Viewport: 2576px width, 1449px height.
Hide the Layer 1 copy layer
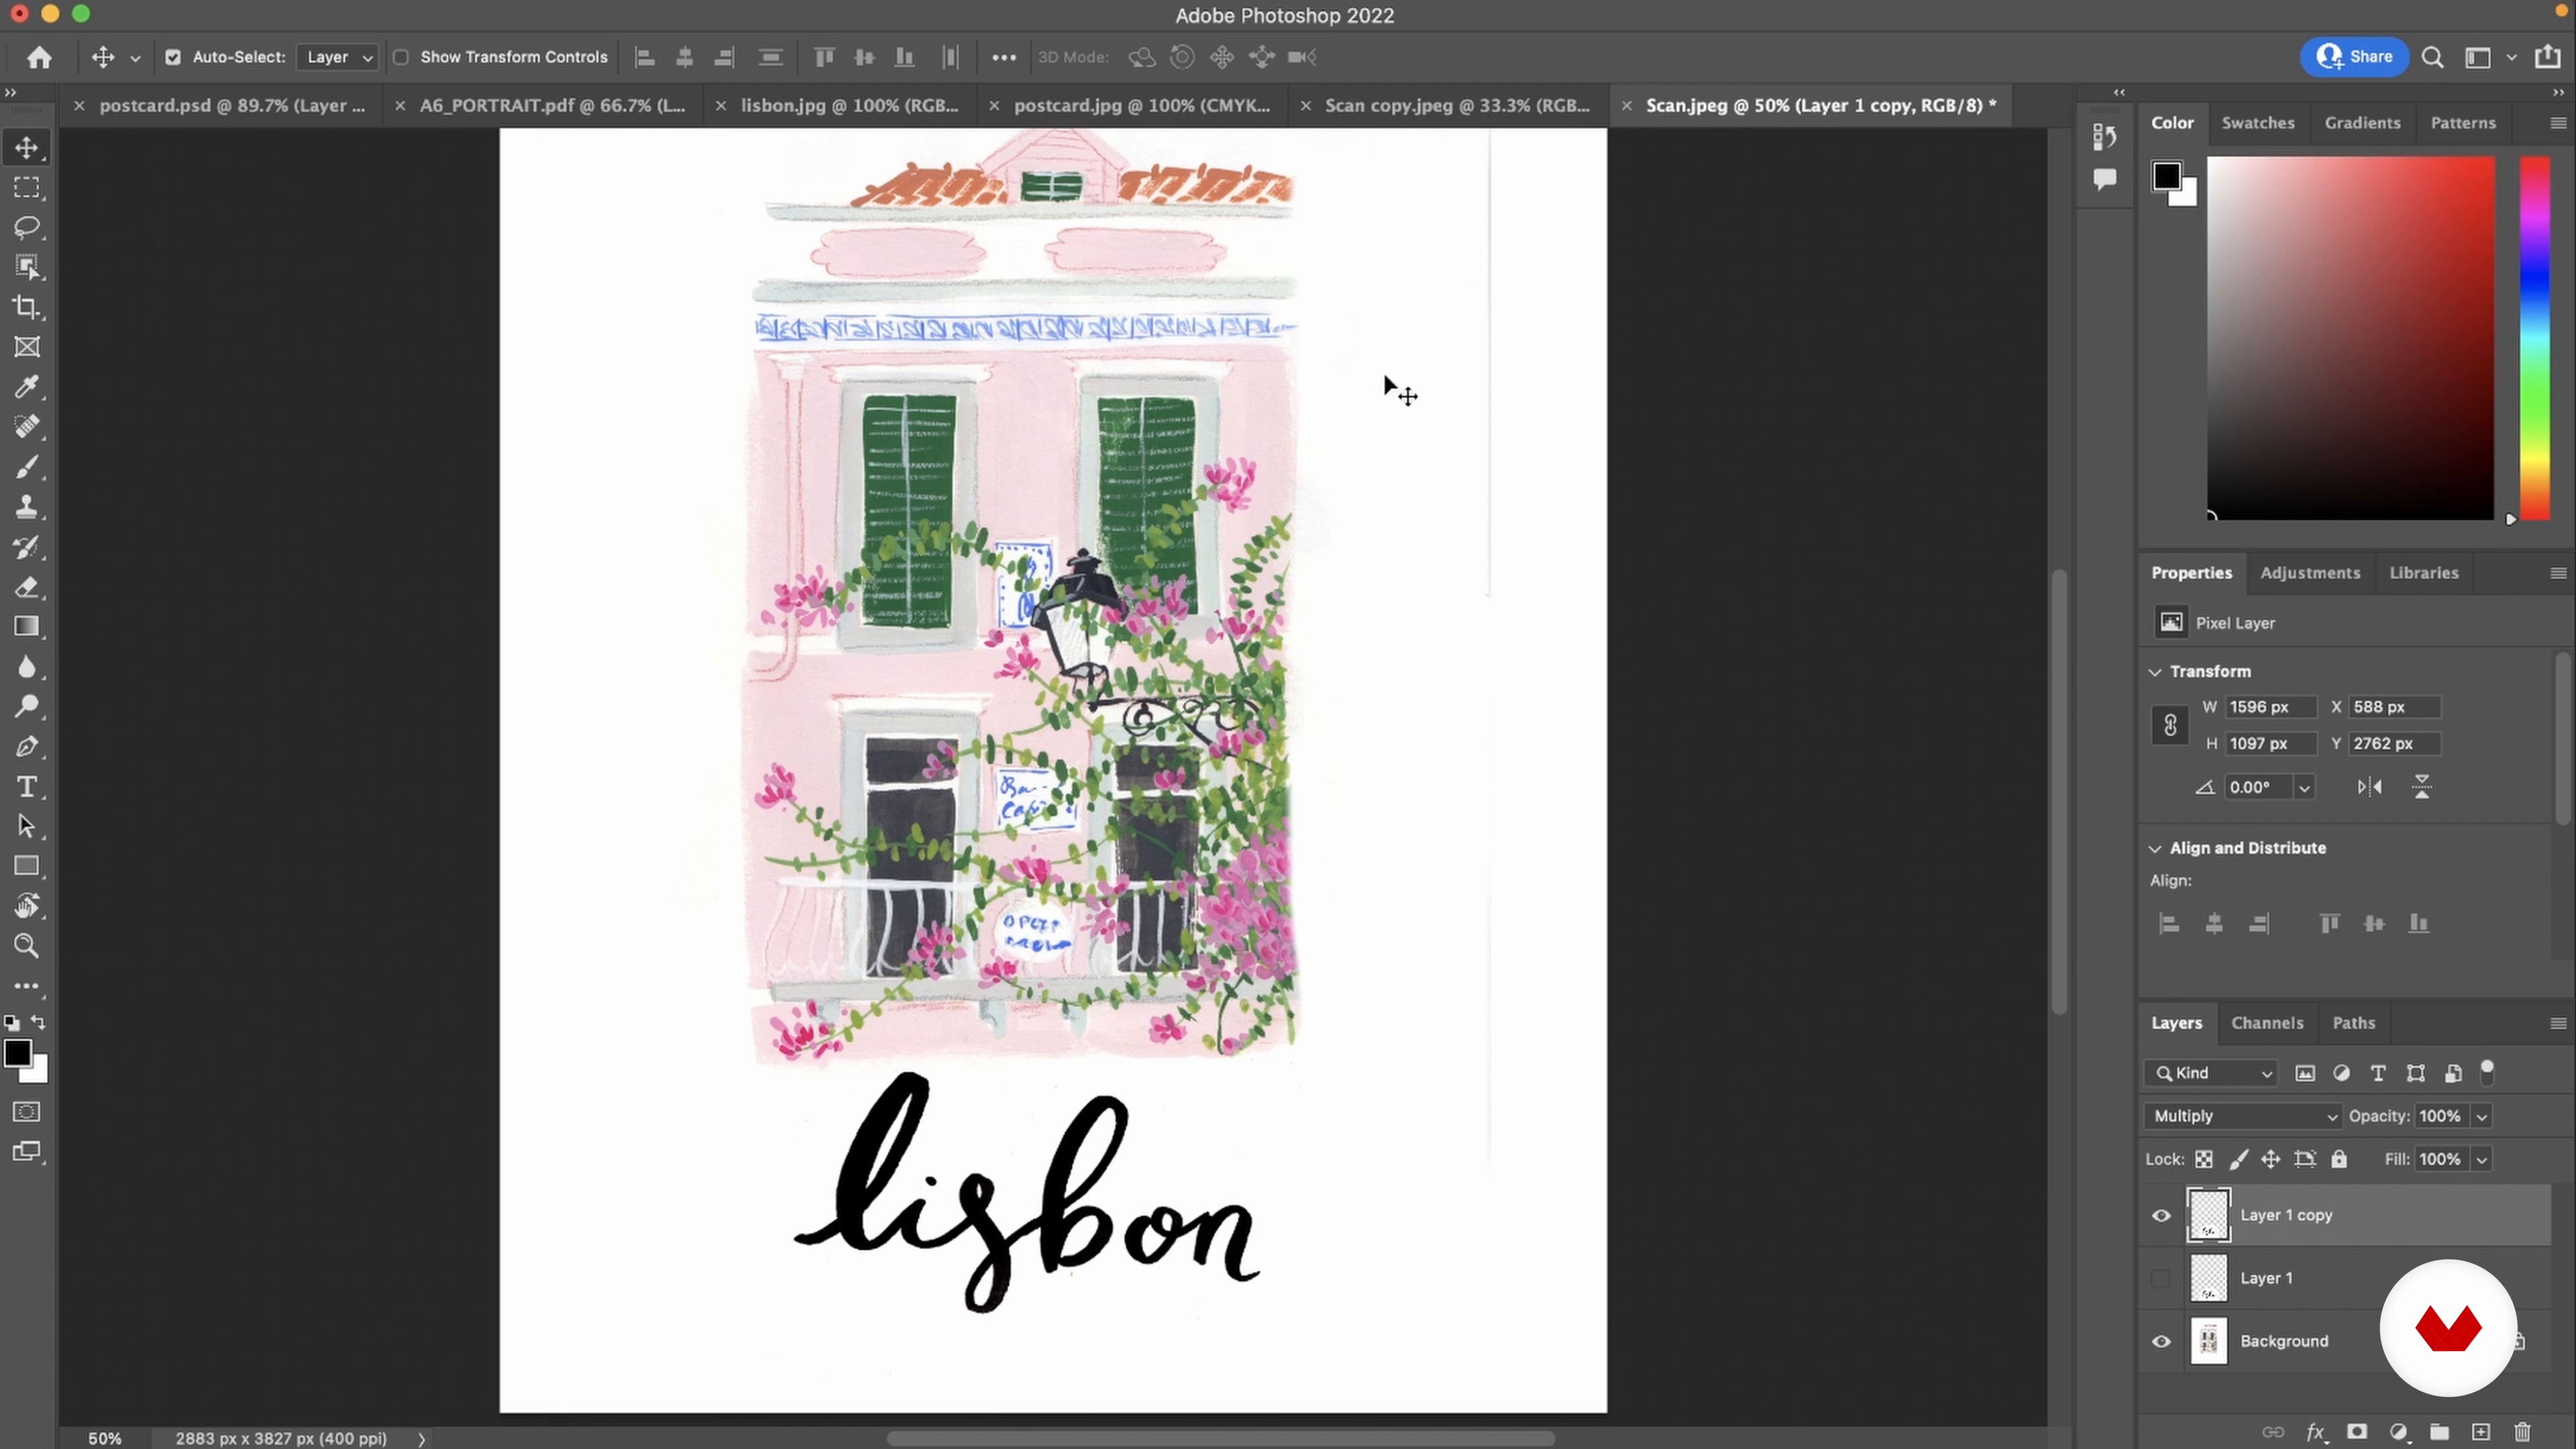(x=2161, y=1216)
